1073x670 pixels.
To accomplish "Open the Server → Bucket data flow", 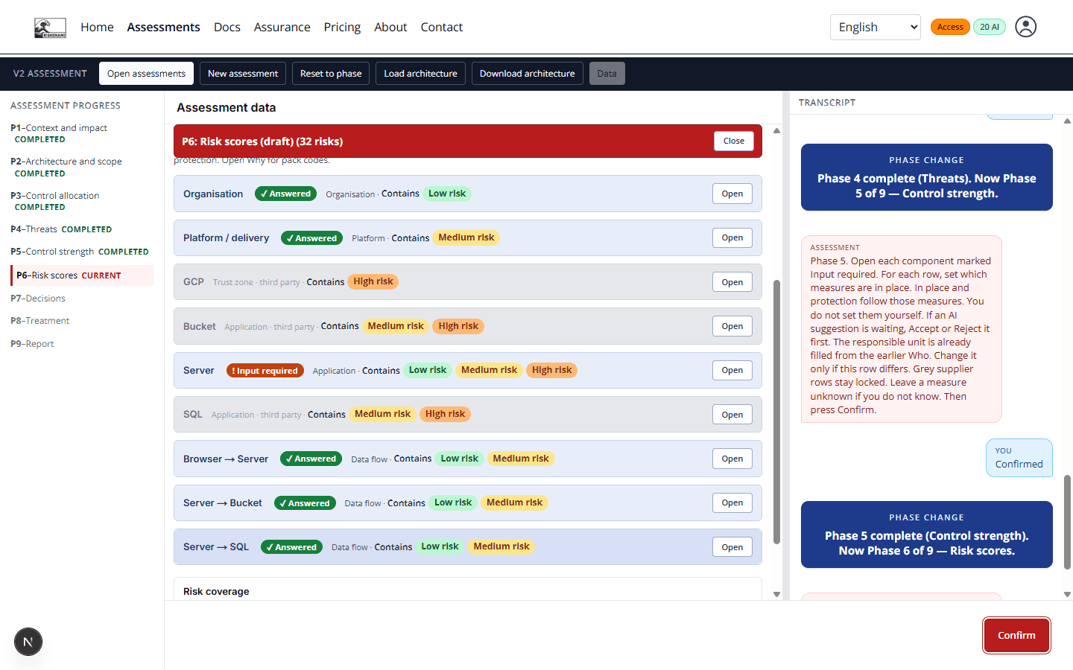I will [732, 502].
